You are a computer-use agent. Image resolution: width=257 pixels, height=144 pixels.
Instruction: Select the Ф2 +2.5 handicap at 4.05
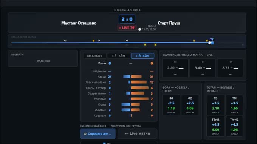[x=190, y=105]
